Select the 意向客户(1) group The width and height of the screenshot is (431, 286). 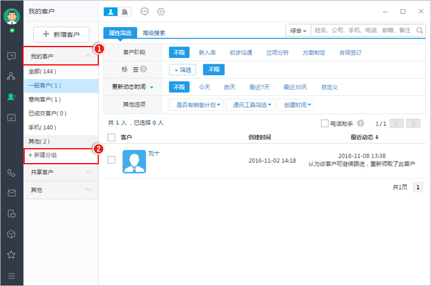coord(61,99)
